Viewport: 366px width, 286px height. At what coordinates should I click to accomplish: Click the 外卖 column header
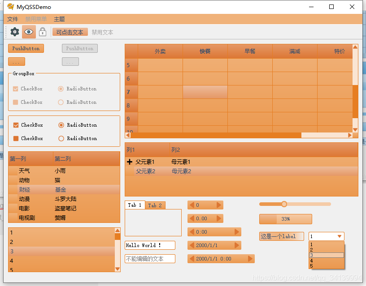161,51
